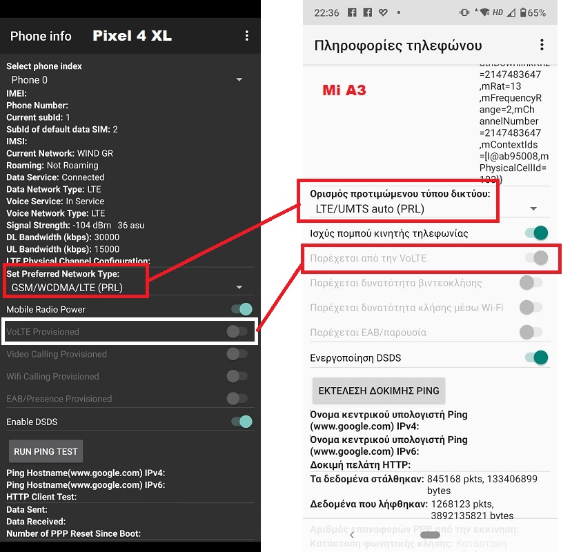581x552 pixels.
Task: Toggle Mobile Radio Power switch
Action: [x=242, y=309]
